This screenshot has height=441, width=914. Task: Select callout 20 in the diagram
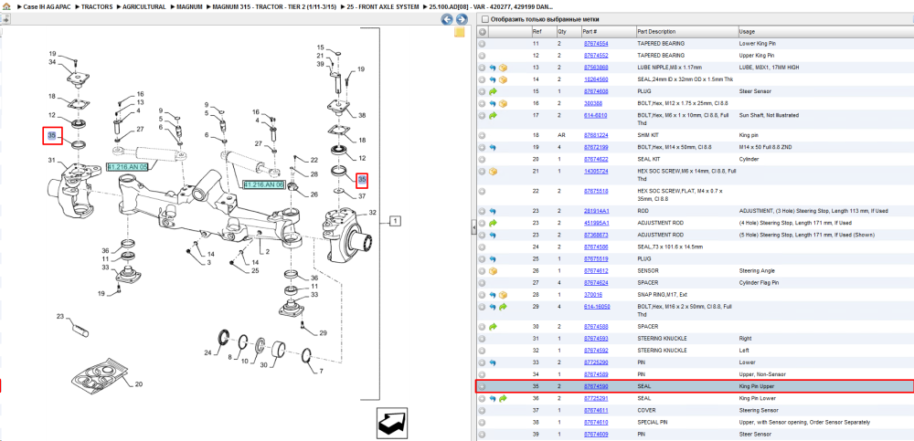pos(139,383)
